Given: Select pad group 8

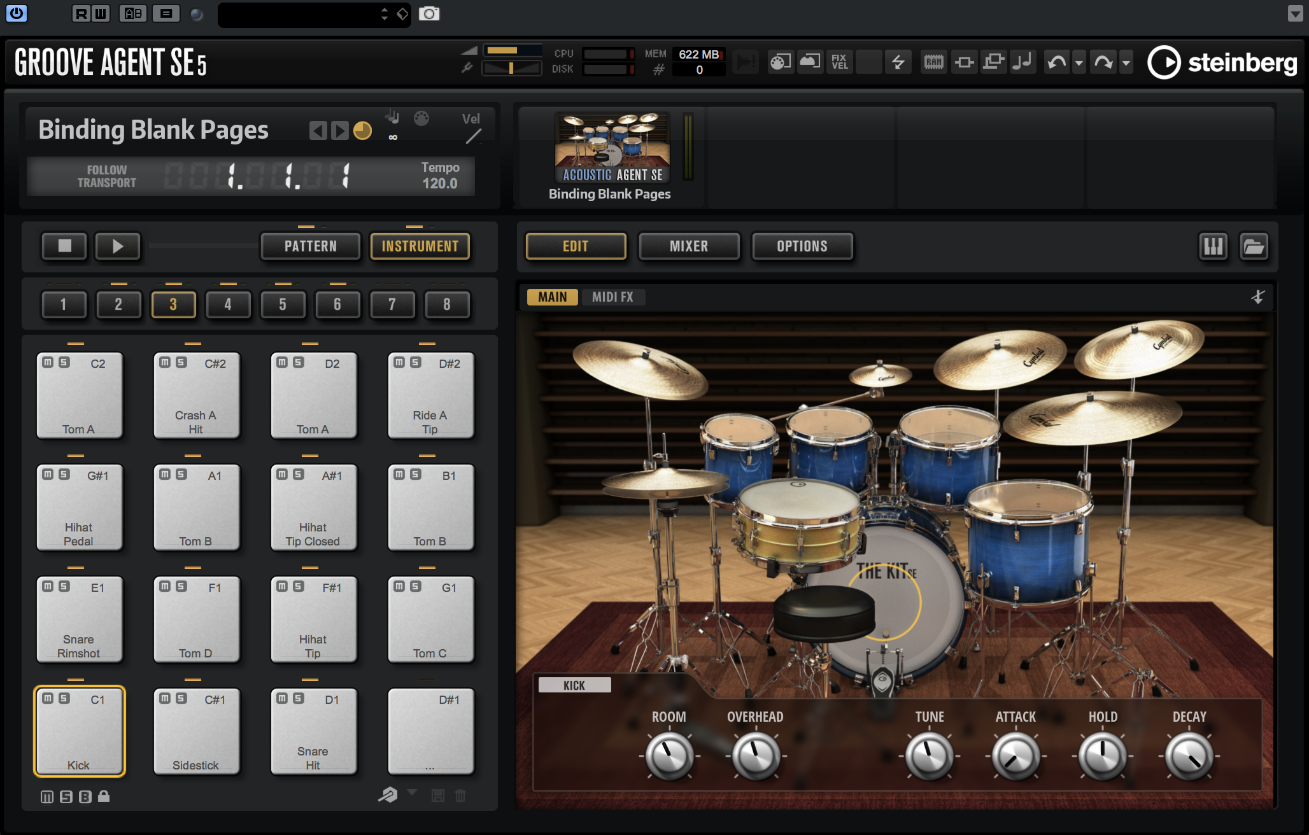Looking at the screenshot, I should (x=447, y=304).
